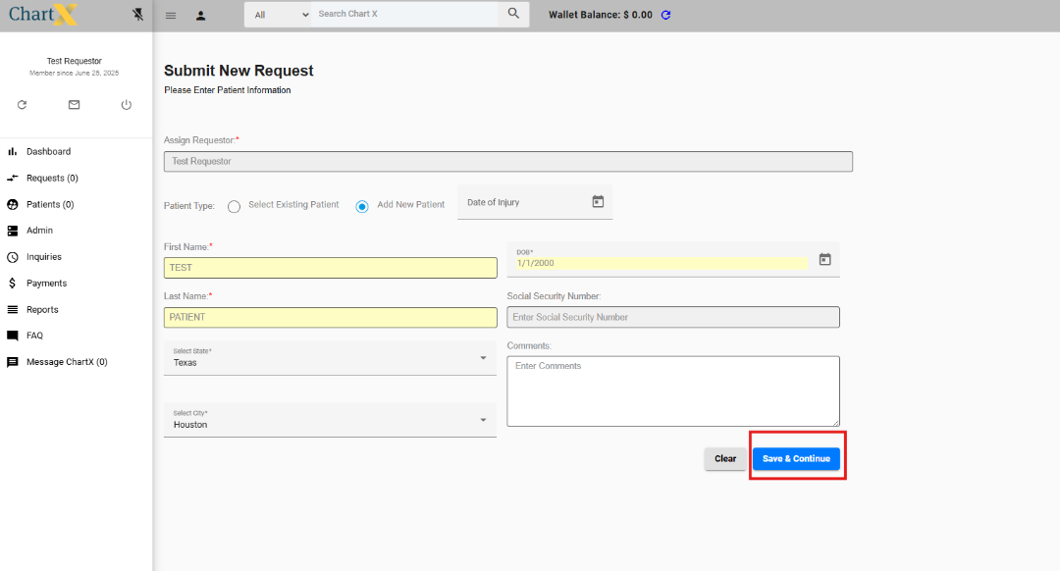The image size is (1060, 571).
Task: Open the mail envelope icon in sidebar
Action: pyautogui.click(x=74, y=105)
